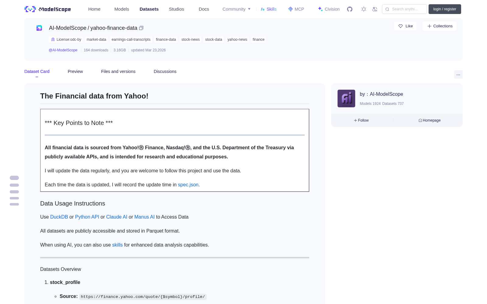Switch language with the translate icon
Screen dimensions: 487x304
[375, 9]
